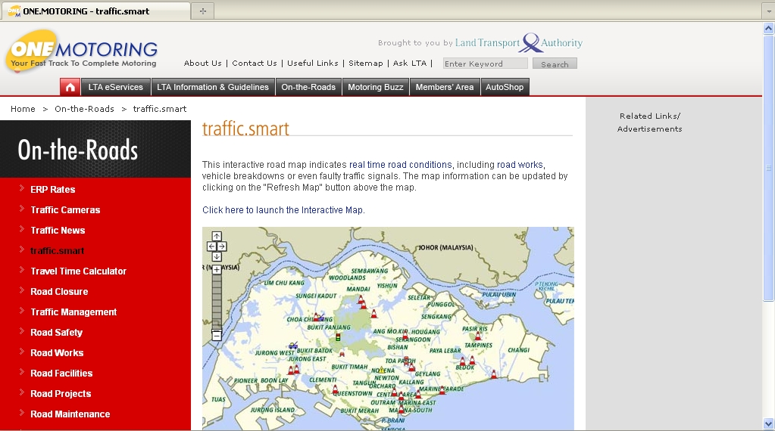The image size is (775, 431).
Task: Select the road works cone at Queenstown
Action: (x=335, y=391)
